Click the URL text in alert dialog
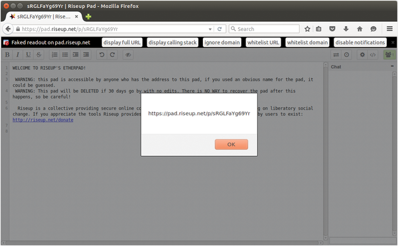This screenshot has height=246, width=398. tap(199, 113)
